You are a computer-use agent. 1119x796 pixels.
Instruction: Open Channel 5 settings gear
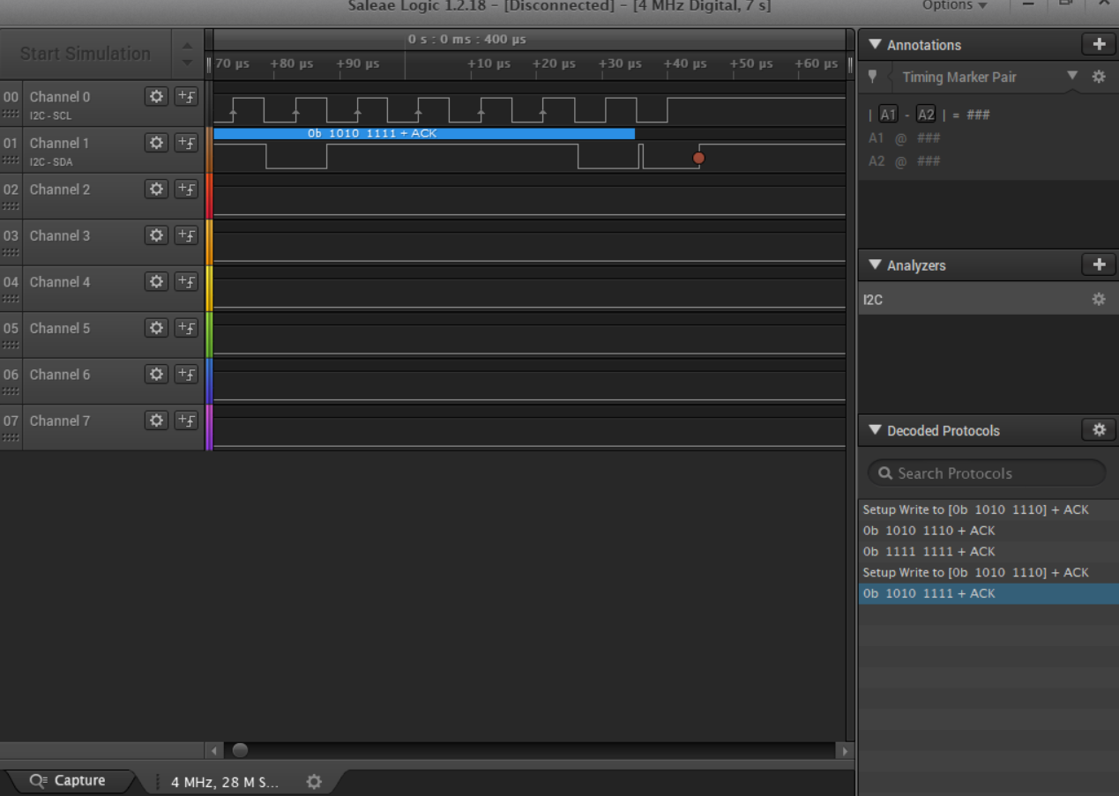click(156, 328)
